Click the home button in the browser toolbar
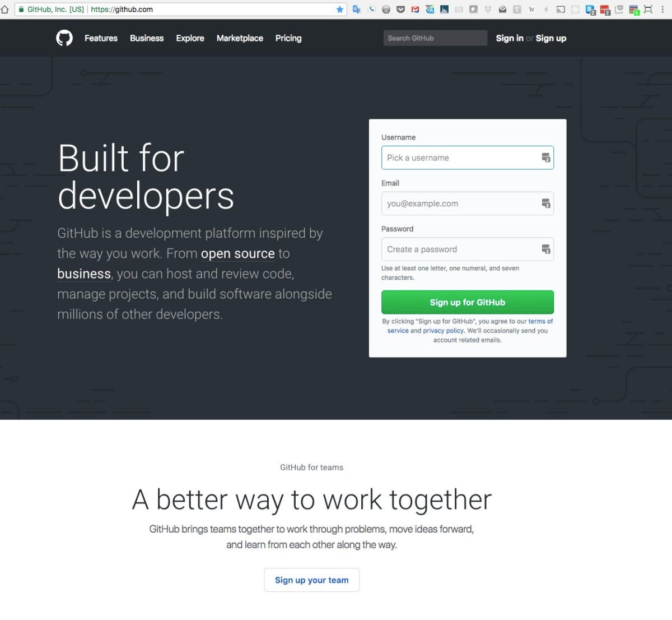Image resolution: width=672 pixels, height=620 pixels. 4,10
